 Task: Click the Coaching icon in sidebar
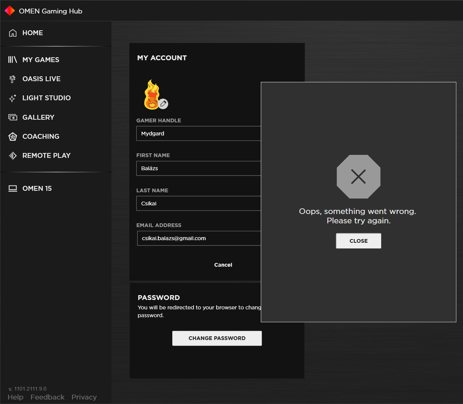pos(13,137)
